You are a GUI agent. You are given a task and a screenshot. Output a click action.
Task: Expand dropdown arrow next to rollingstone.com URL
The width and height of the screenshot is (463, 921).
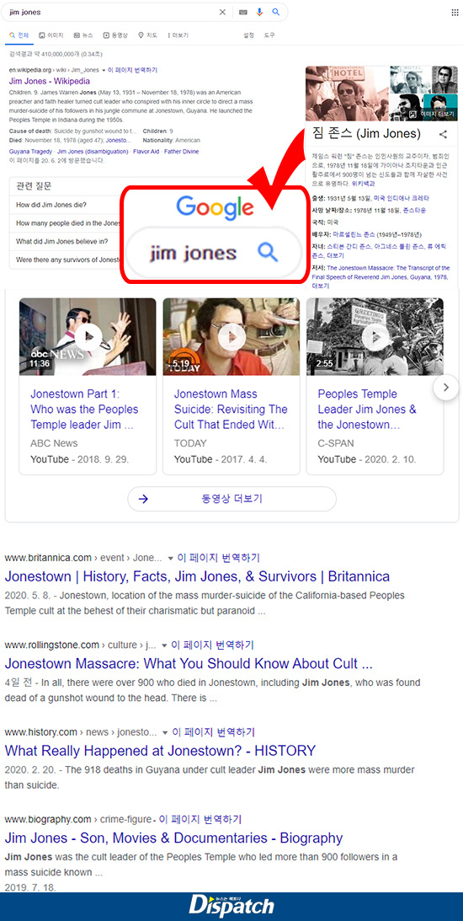(164, 645)
